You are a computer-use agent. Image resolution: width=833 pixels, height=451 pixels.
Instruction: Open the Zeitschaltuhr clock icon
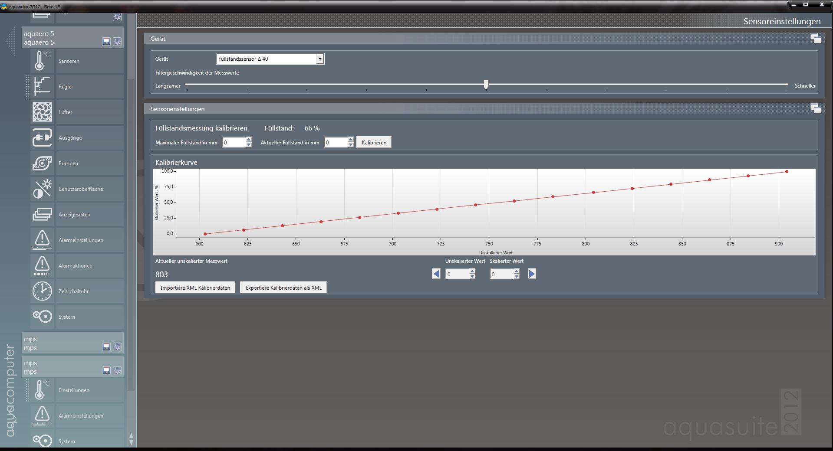(42, 291)
